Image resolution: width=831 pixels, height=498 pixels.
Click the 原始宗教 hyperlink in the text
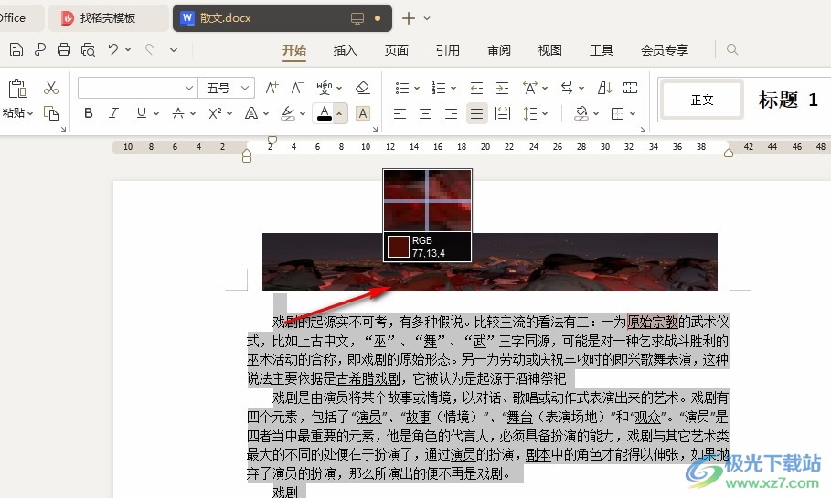(x=652, y=322)
